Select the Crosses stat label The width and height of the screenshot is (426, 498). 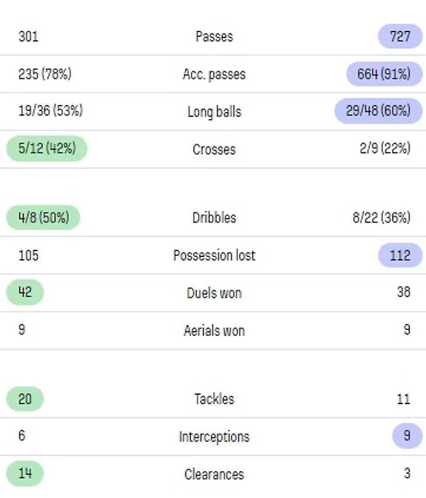[x=214, y=149]
